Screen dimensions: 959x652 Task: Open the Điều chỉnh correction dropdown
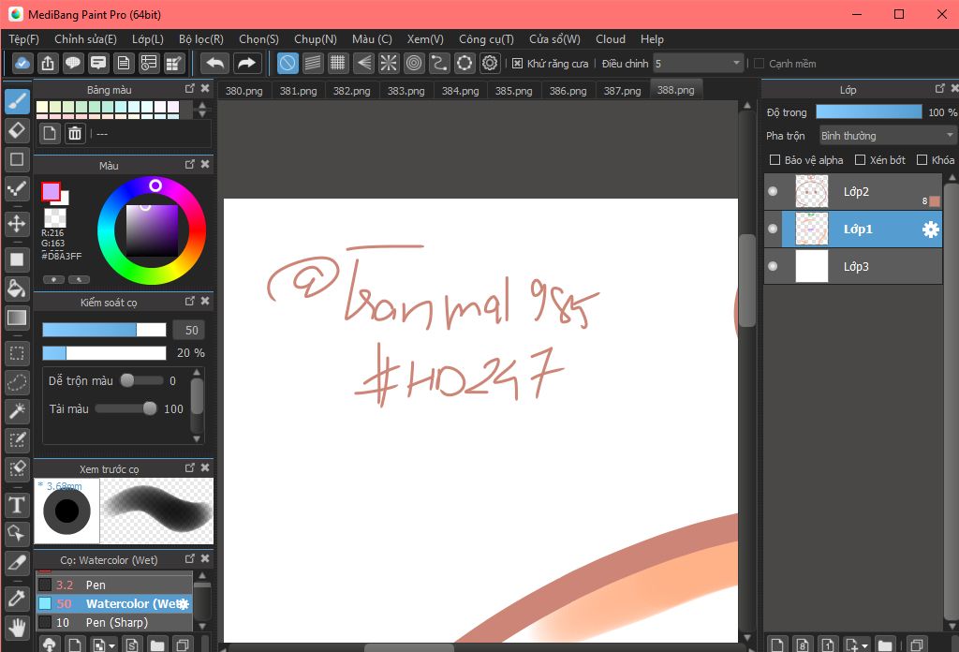(699, 64)
